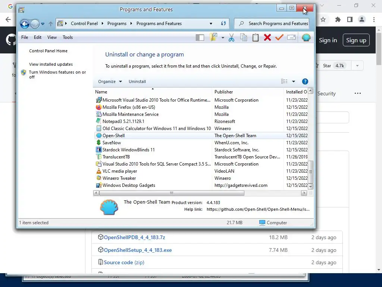Select Stardock WindowBlinds 11 entry
The width and height of the screenshot is (382, 287).
201,149
